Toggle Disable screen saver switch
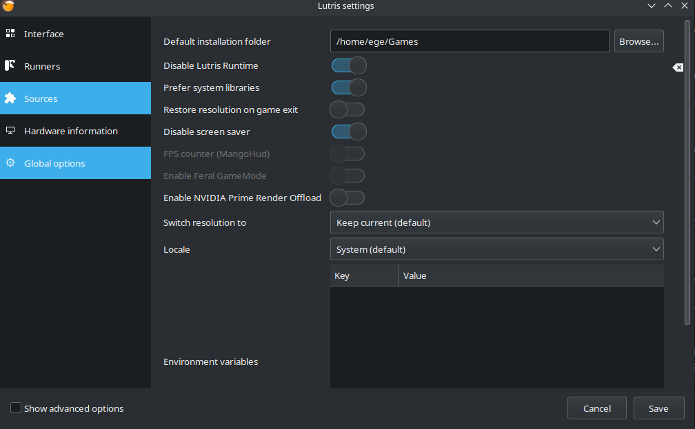Screen dimensions: 695x429 pyautogui.click(x=349, y=132)
